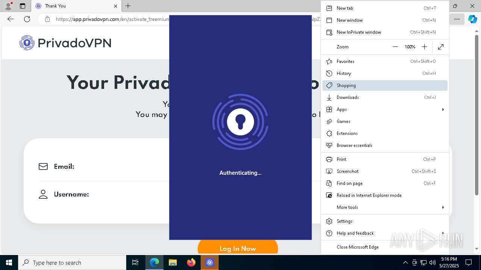Open Browser essentials
This screenshot has width=481, height=270.
click(x=385, y=145)
